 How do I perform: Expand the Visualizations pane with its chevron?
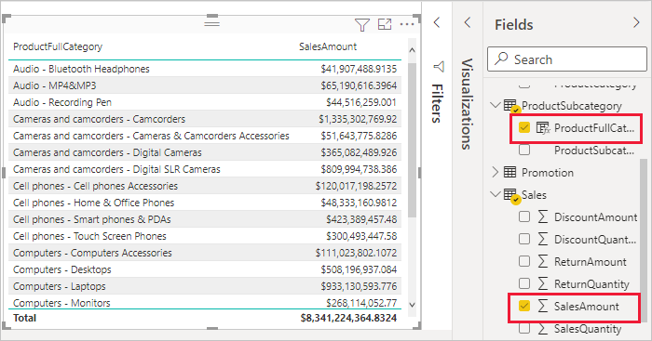pos(468,22)
